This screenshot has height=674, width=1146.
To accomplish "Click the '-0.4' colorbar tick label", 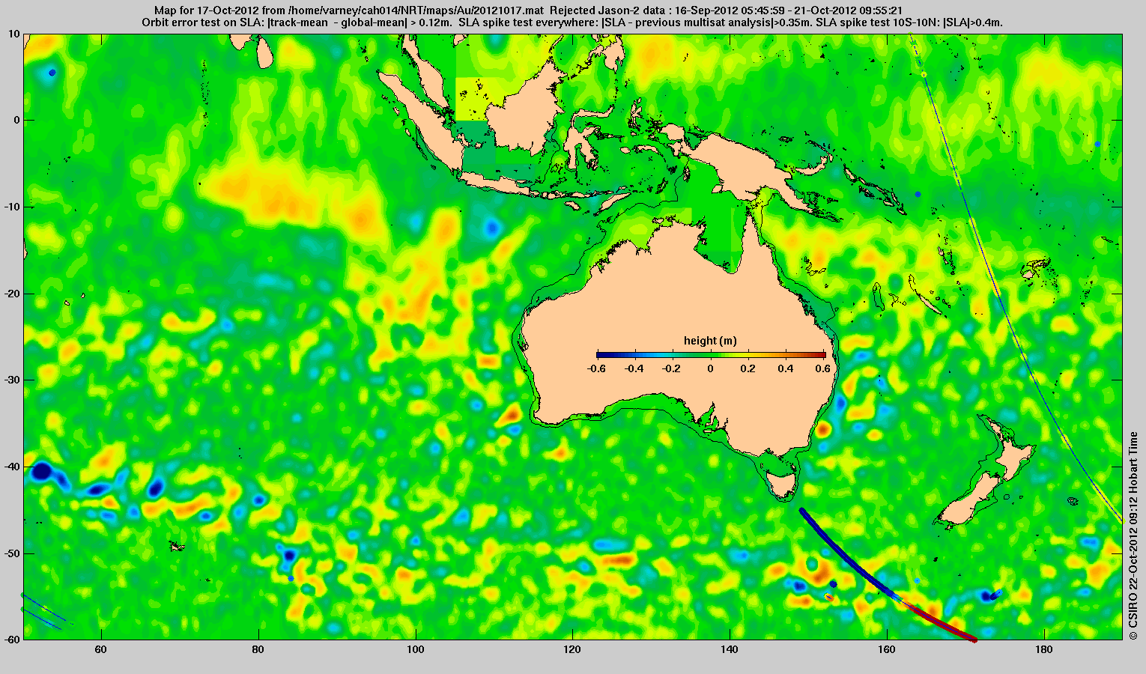I will [x=634, y=368].
